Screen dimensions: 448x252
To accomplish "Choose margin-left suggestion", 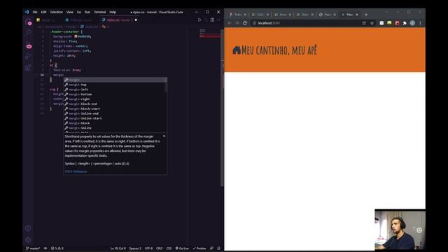I will coord(115,90).
